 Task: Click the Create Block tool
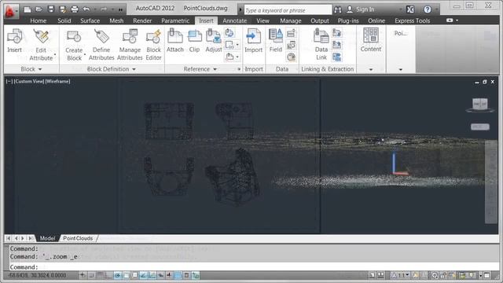(74, 45)
